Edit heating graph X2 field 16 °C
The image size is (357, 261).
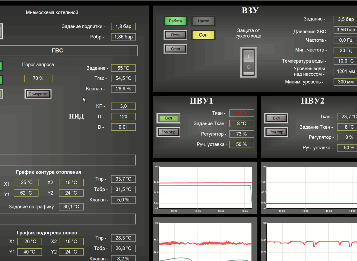(x=71, y=182)
